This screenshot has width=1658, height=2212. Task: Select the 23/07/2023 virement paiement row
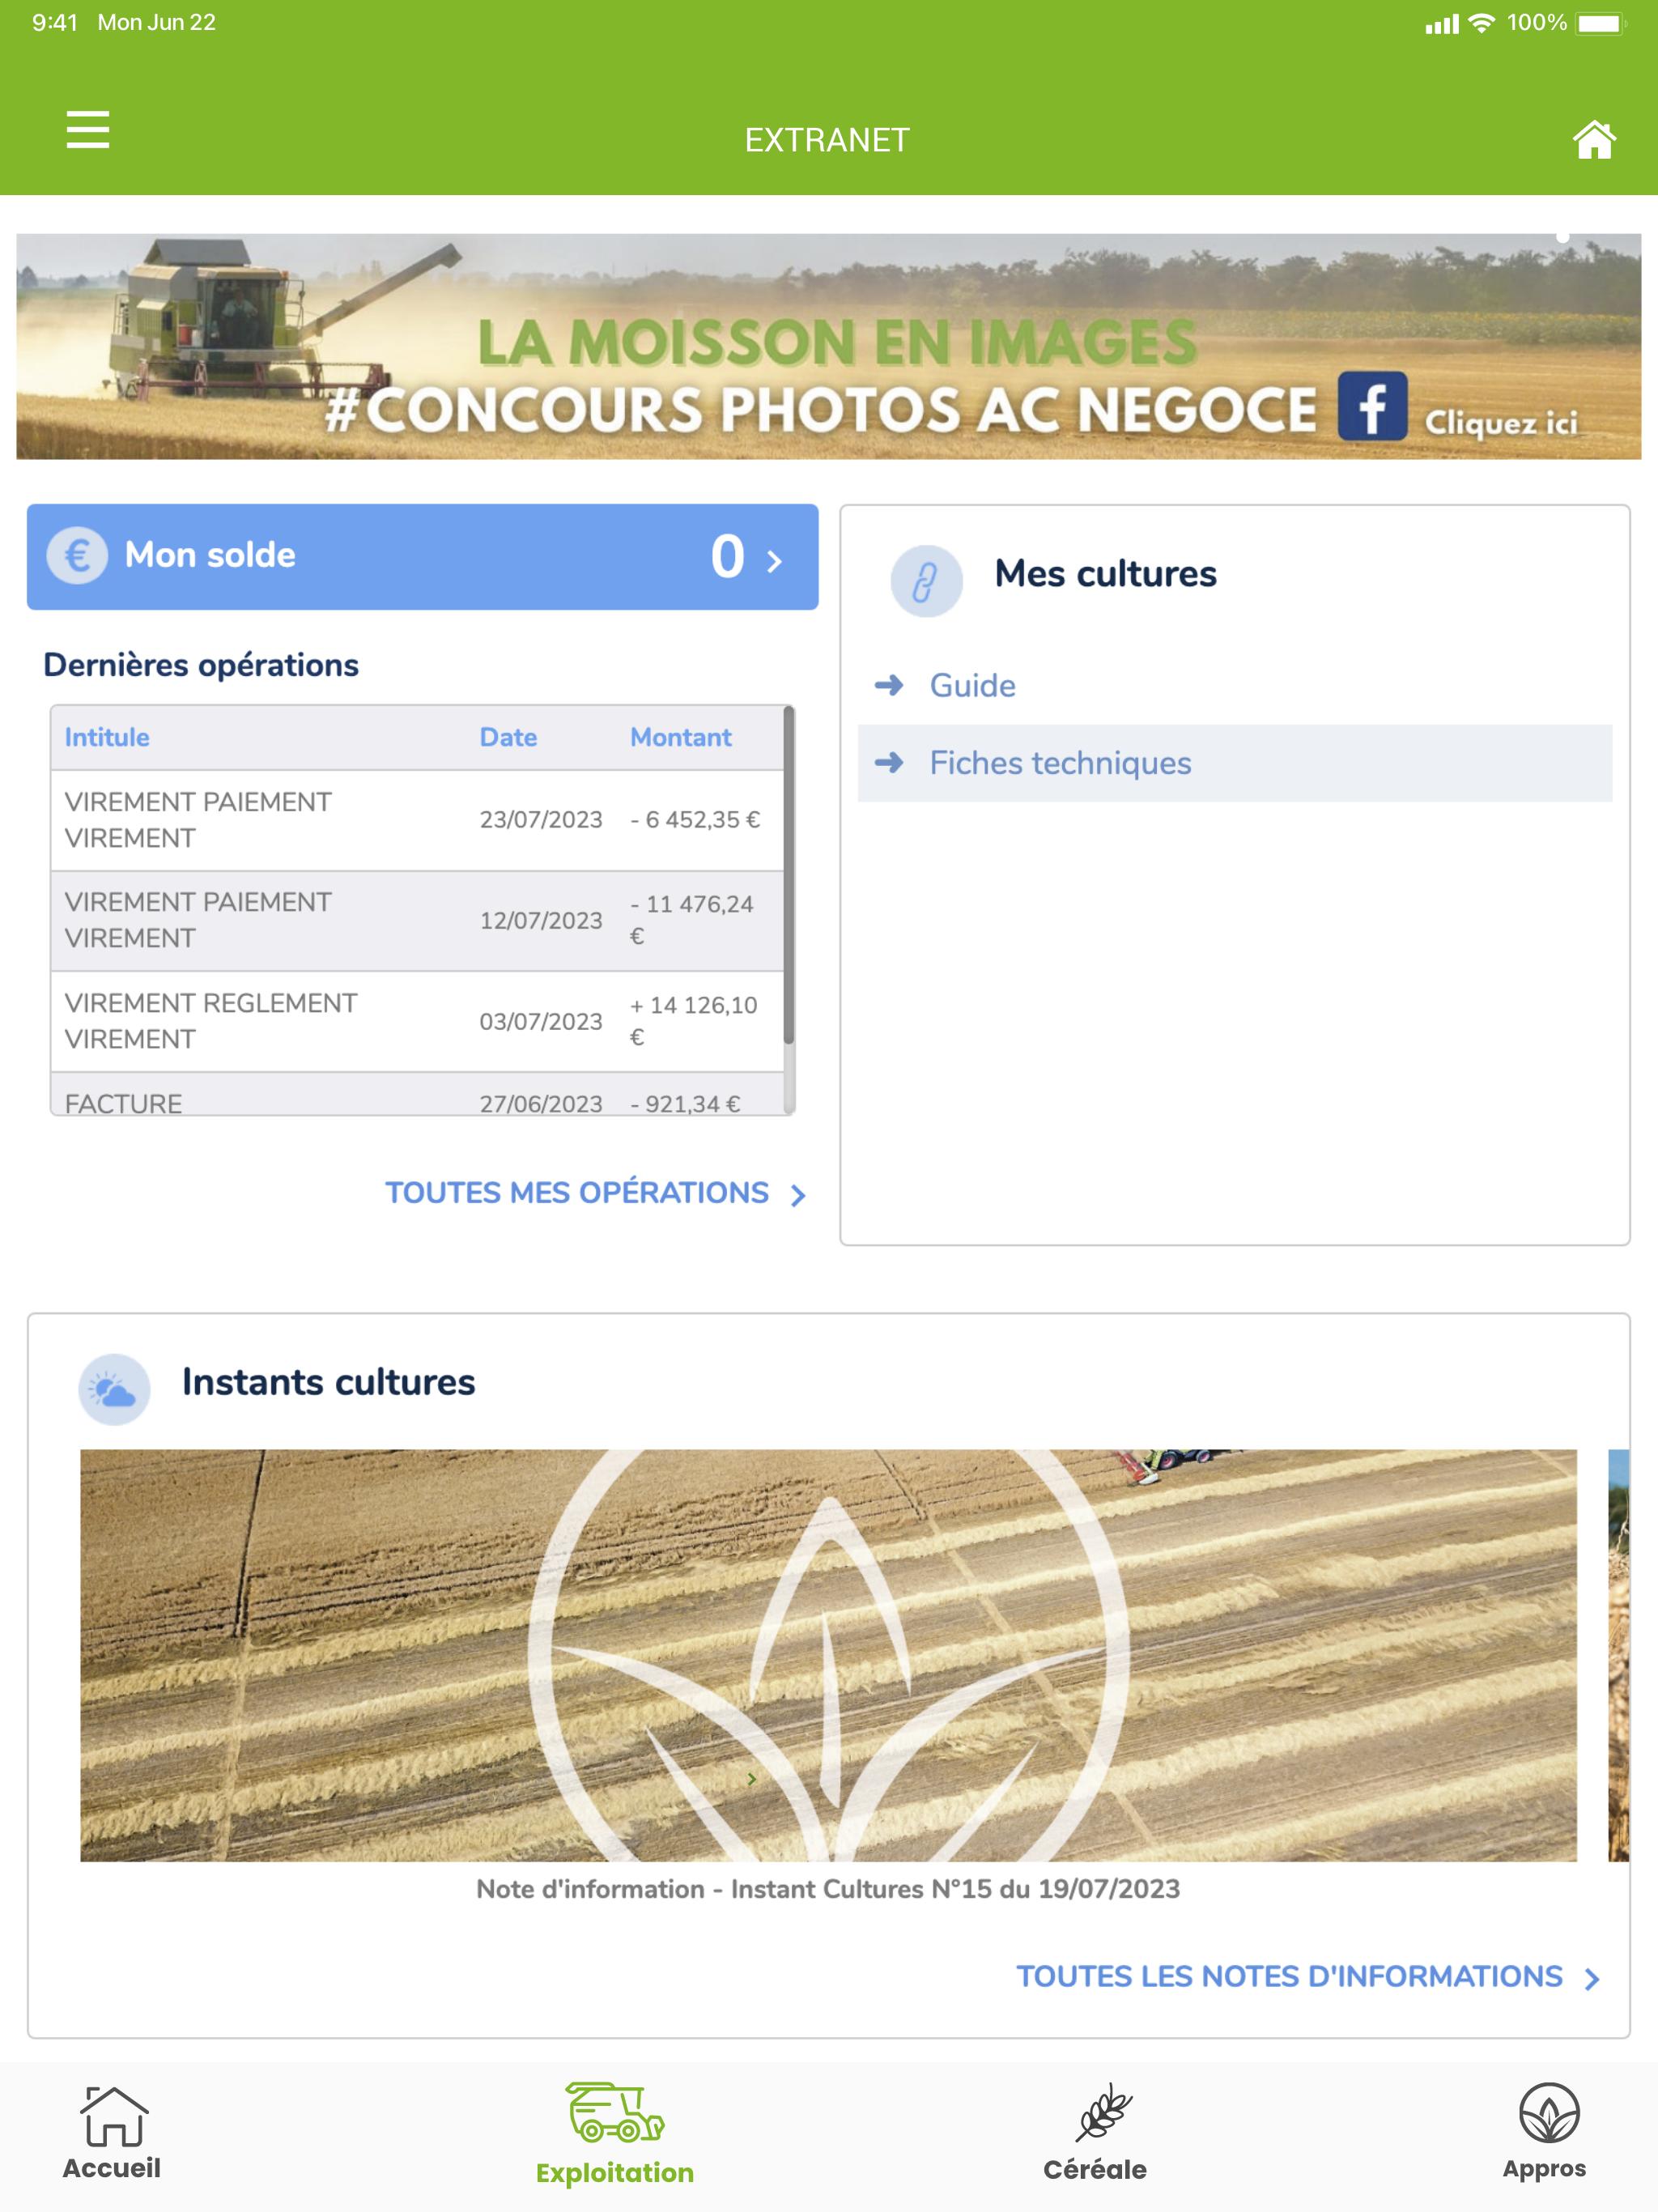click(417, 820)
